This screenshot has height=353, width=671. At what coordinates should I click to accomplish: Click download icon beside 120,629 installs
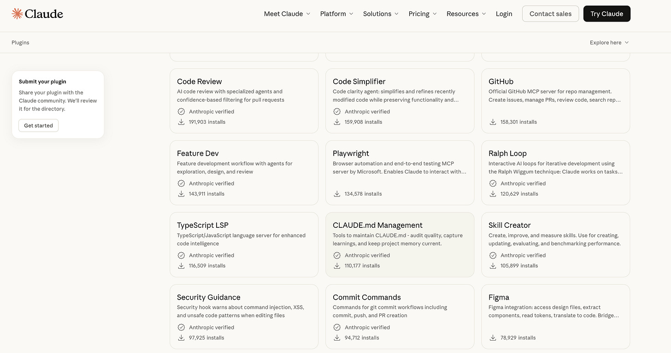(493, 194)
